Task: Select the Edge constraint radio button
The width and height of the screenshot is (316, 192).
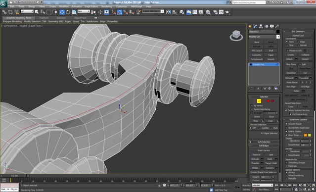Action: pos(298,42)
